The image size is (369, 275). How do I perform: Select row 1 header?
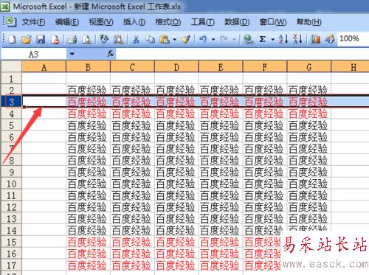click(11, 79)
